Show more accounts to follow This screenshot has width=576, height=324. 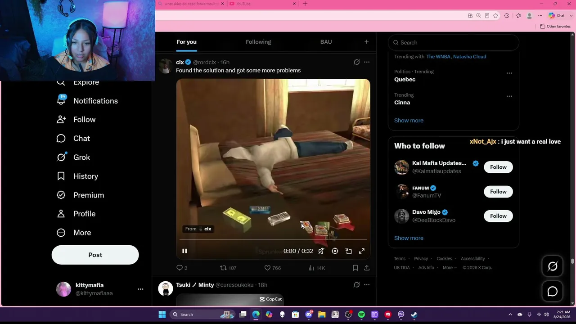409,238
